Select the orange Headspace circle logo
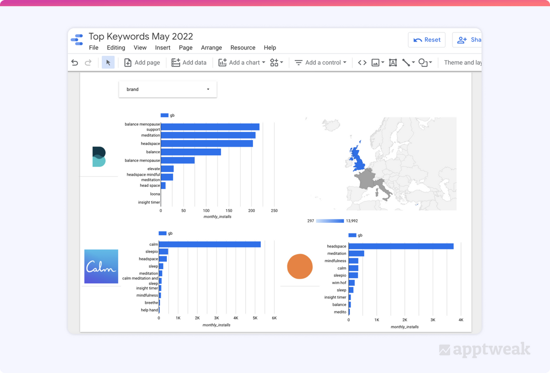 [x=300, y=266]
